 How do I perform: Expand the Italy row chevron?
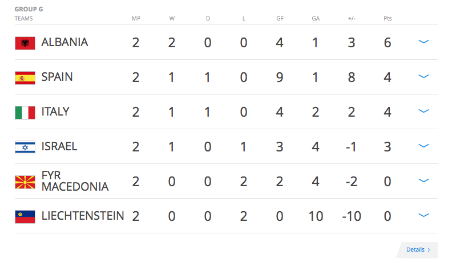pyautogui.click(x=423, y=112)
